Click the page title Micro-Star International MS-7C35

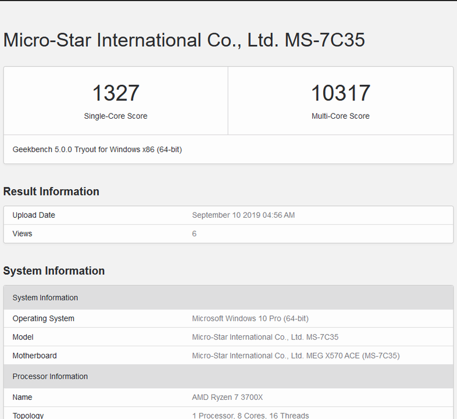pos(184,40)
